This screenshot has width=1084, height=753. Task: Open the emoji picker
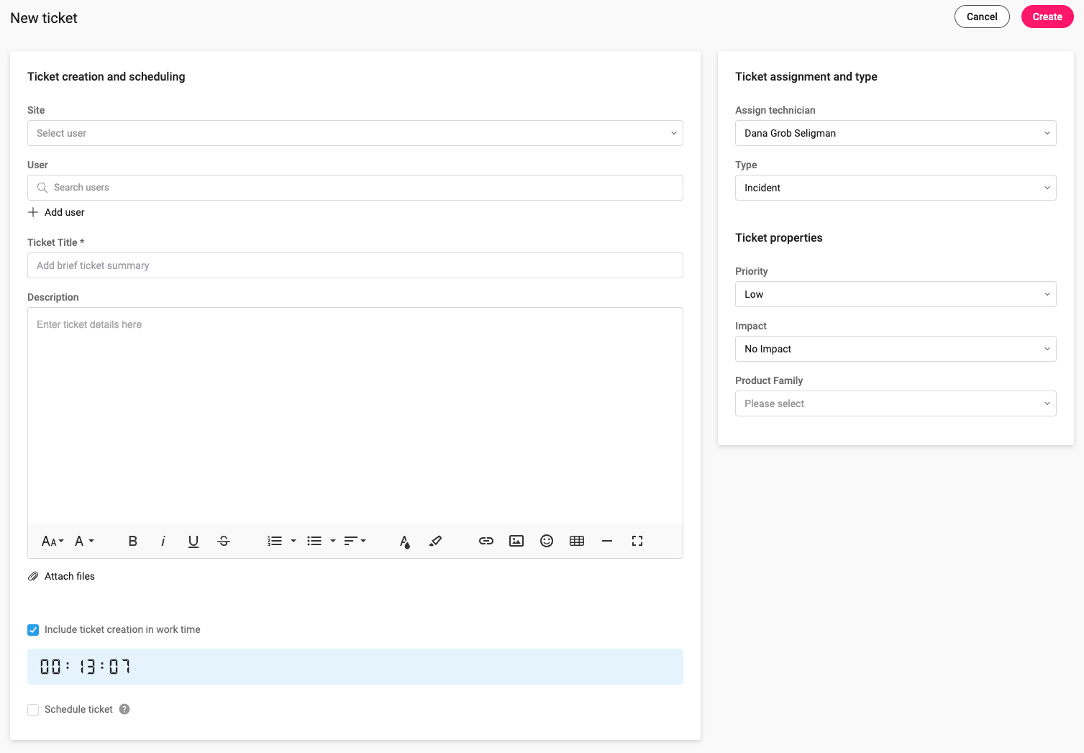[x=547, y=541]
